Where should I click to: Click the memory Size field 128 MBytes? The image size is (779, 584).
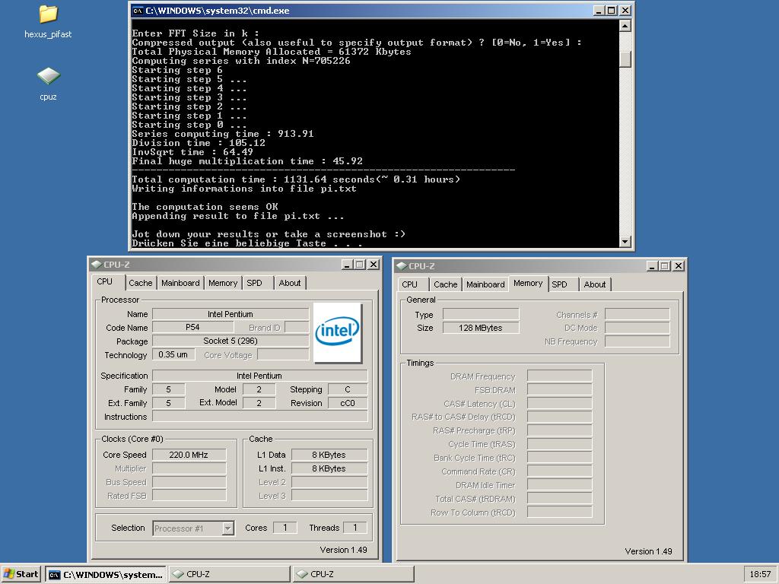tap(481, 328)
